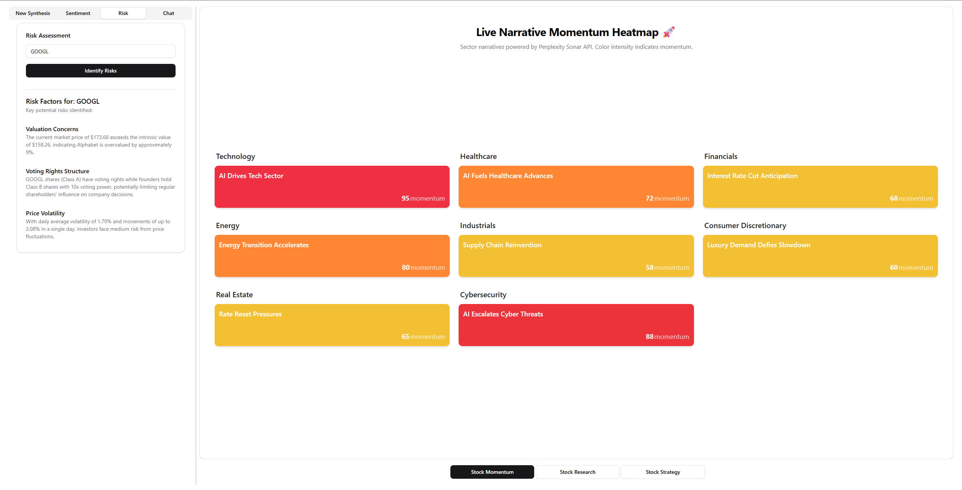Select the AI Drives Tech Sector card

click(x=332, y=187)
